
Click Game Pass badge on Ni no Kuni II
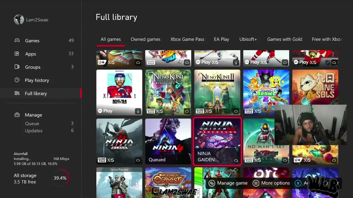200,111
